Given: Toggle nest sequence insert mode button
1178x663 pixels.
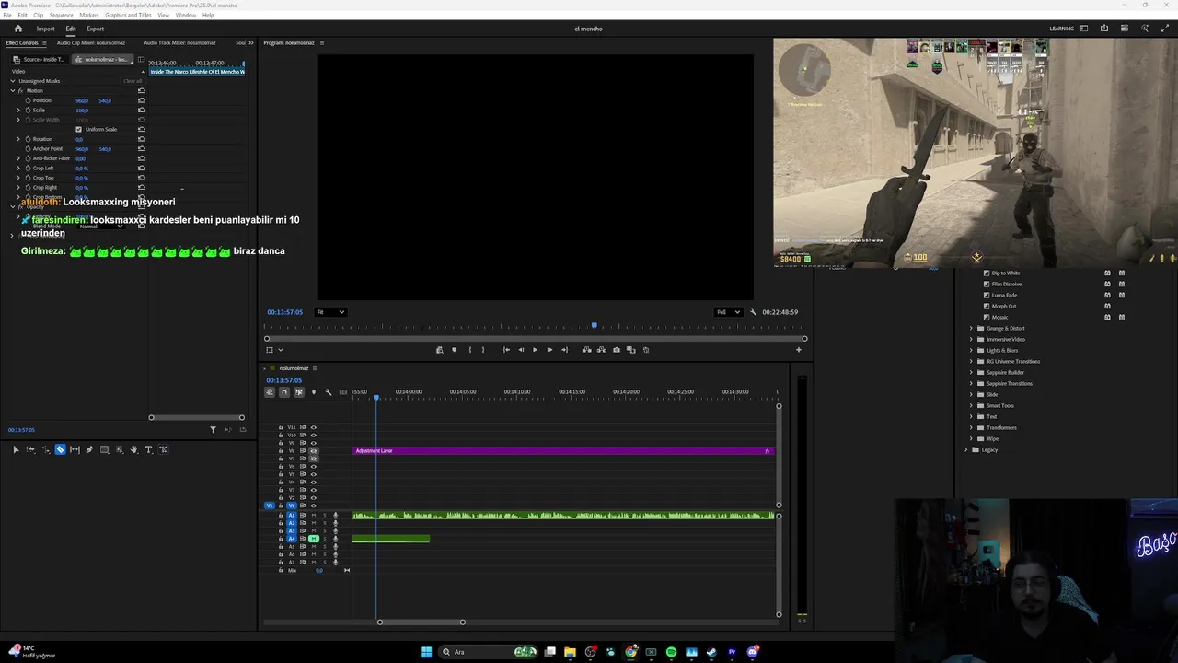Looking at the screenshot, I should coord(270,392).
